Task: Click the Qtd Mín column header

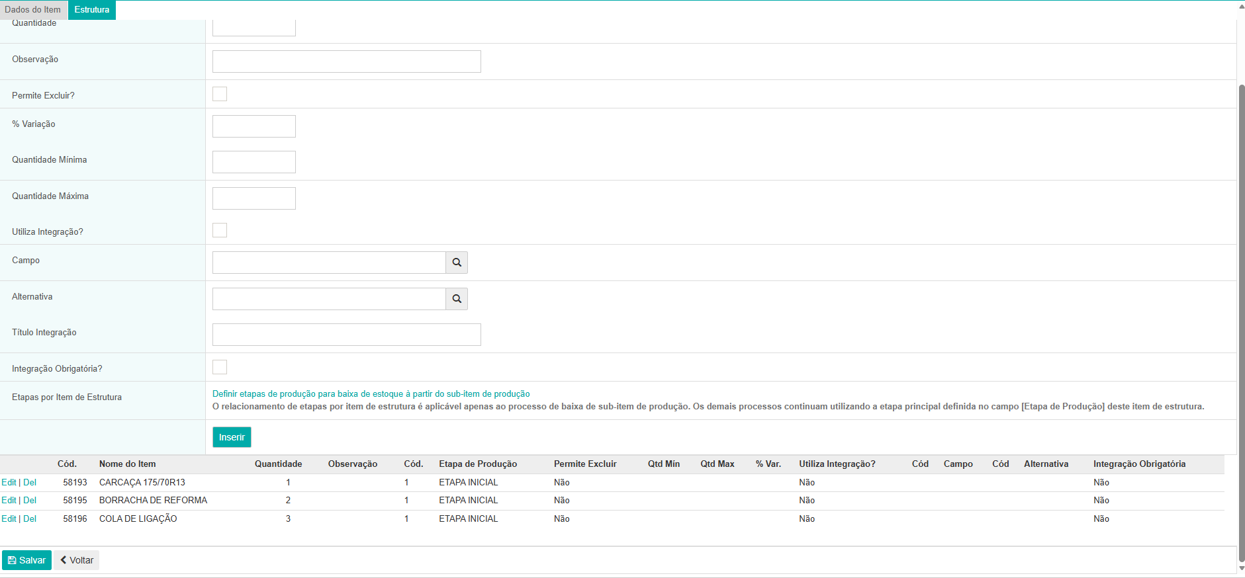Action: coord(664,464)
